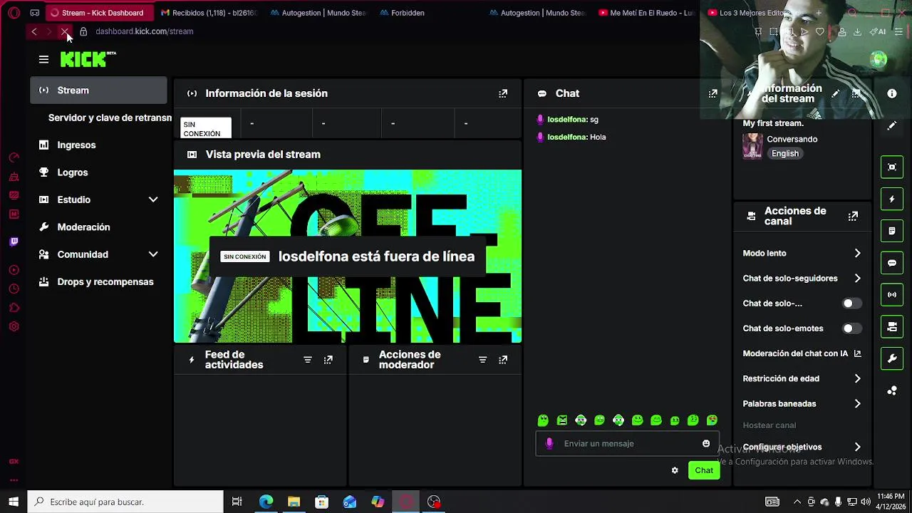Select Stream in the left menu

(x=99, y=90)
